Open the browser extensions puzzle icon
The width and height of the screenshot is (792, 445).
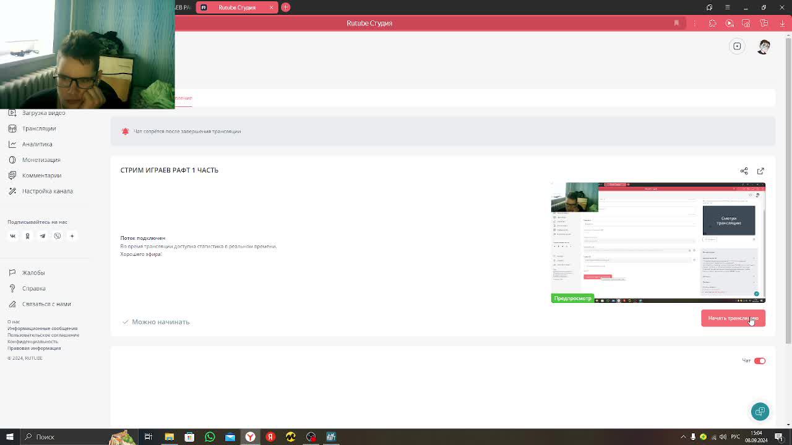click(712, 23)
